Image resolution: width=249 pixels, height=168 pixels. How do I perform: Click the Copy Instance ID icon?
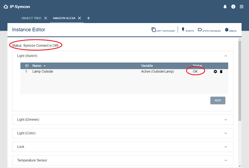pyautogui.click(x=154, y=30)
